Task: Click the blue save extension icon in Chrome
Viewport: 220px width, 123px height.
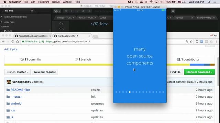Action: pos(202,42)
